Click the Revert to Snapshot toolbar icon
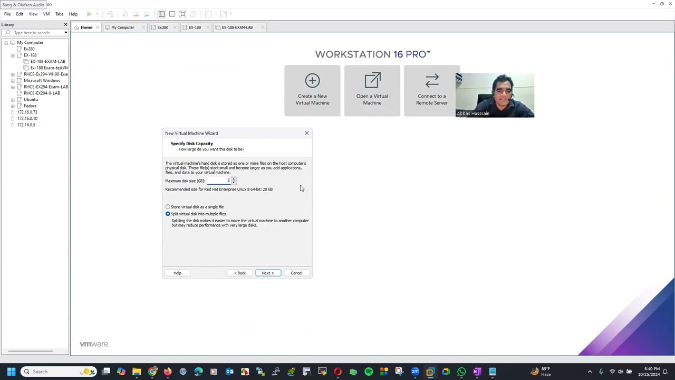This screenshot has height=380, width=675. click(x=136, y=14)
